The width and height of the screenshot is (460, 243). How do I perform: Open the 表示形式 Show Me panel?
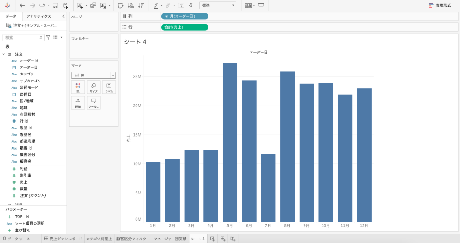point(440,5)
